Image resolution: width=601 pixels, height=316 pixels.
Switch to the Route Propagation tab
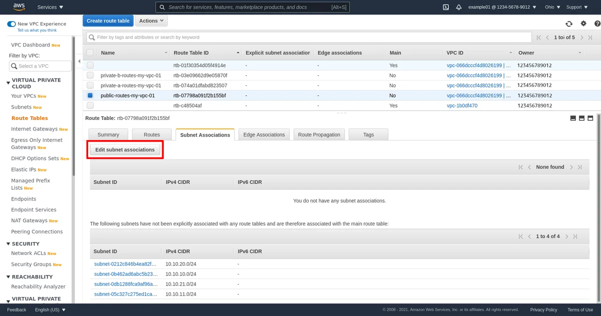tap(319, 134)
